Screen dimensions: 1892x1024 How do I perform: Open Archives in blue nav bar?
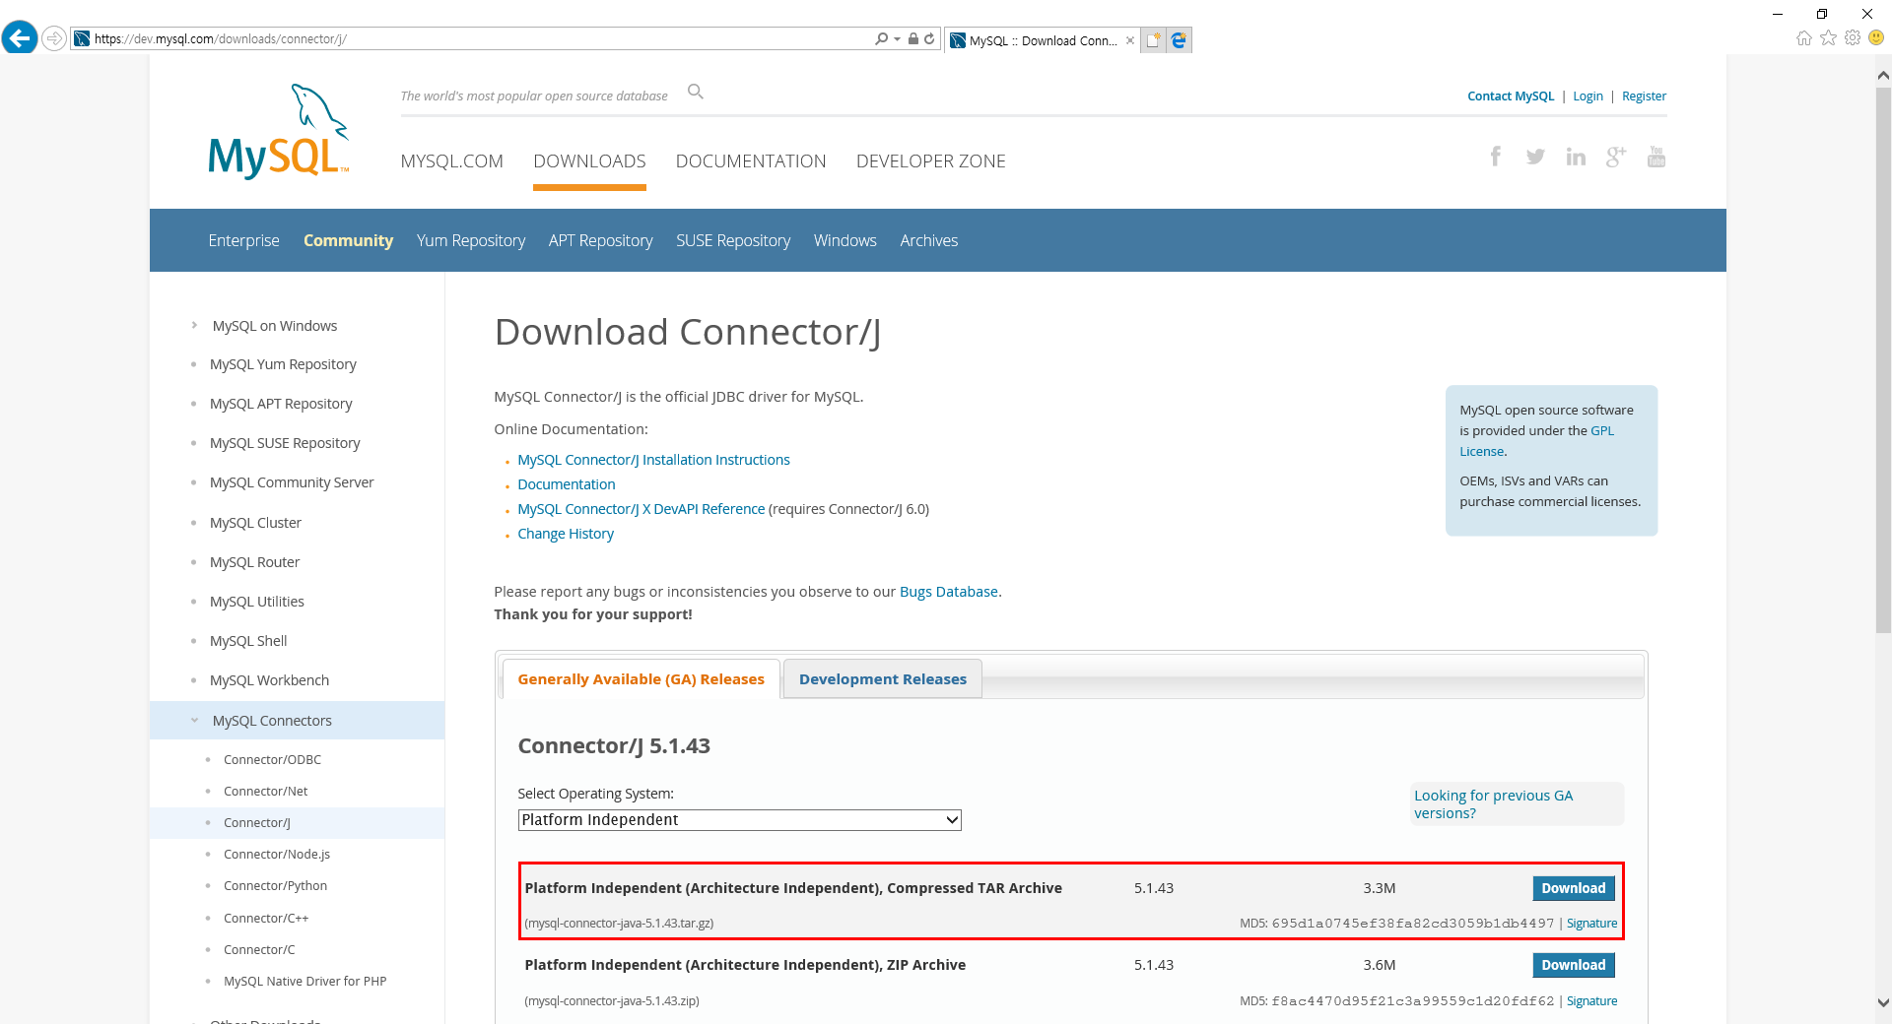[x=929, y=240]
